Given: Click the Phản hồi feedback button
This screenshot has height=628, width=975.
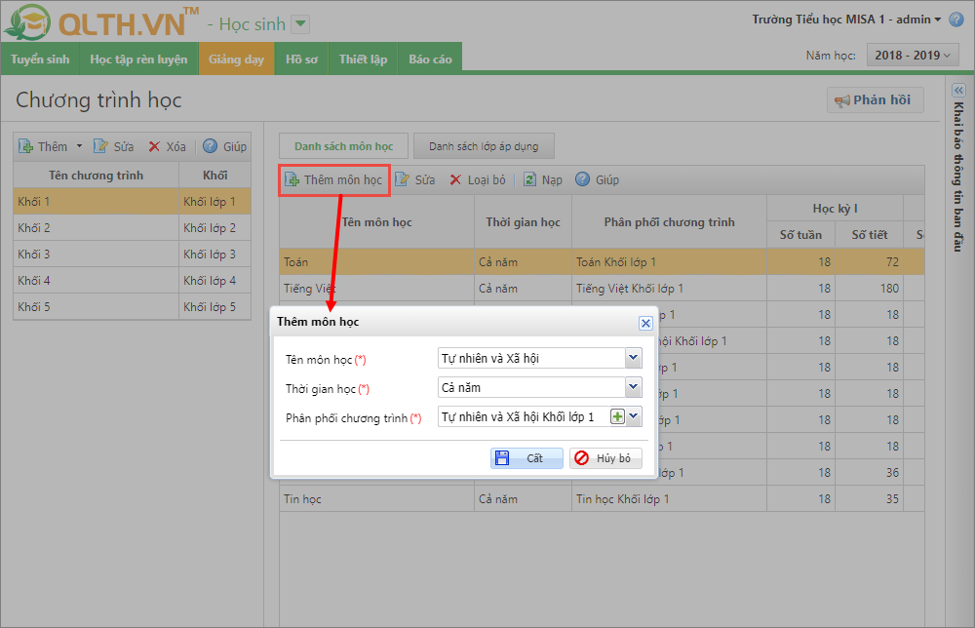Looking at the screenshot, I should tap(875, 100).
